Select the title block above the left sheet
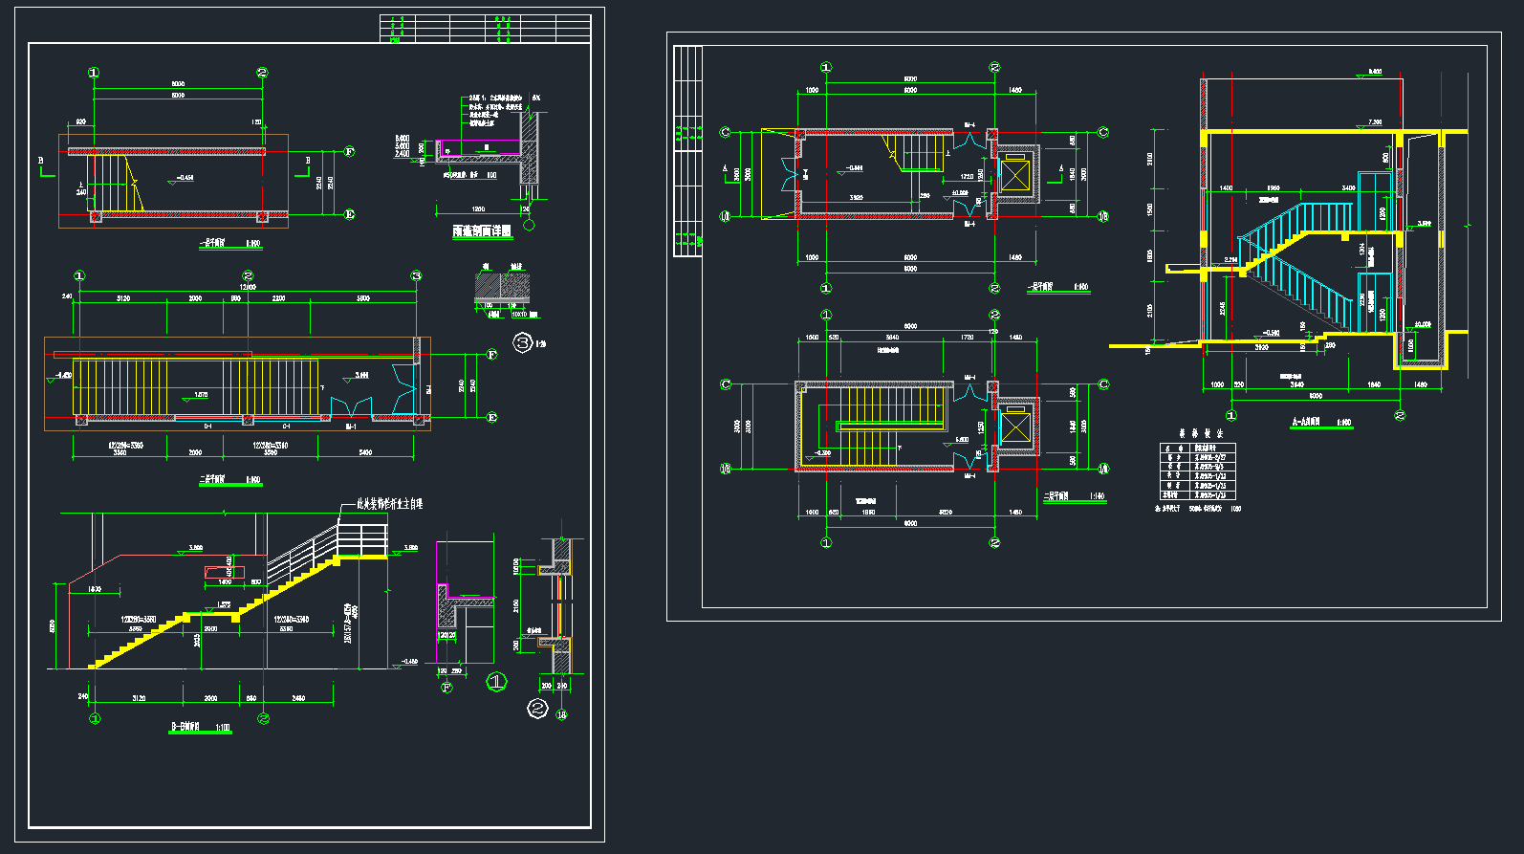 (x=486, y=28)
